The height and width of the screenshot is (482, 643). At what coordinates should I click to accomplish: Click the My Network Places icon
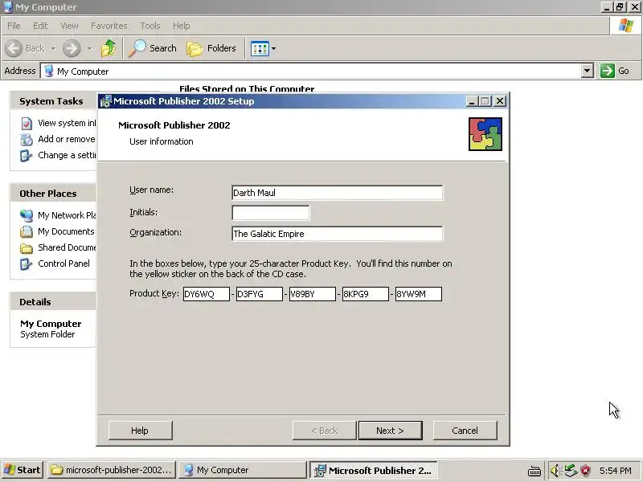tap(27, 215)
